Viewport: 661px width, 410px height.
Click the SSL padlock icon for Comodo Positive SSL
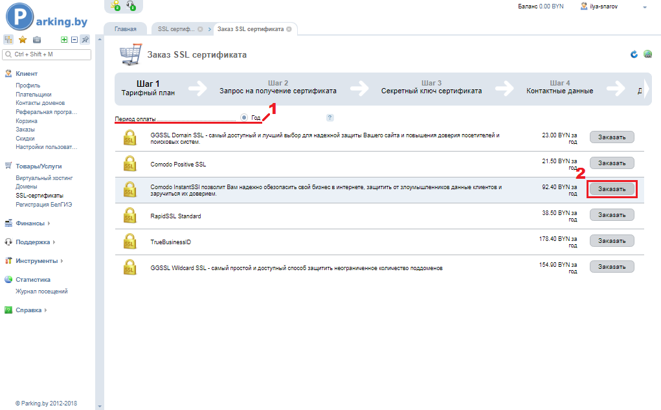point(130,164)
